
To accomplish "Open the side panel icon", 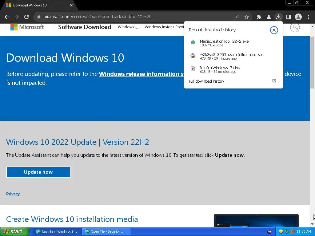I will pos(289,17).
